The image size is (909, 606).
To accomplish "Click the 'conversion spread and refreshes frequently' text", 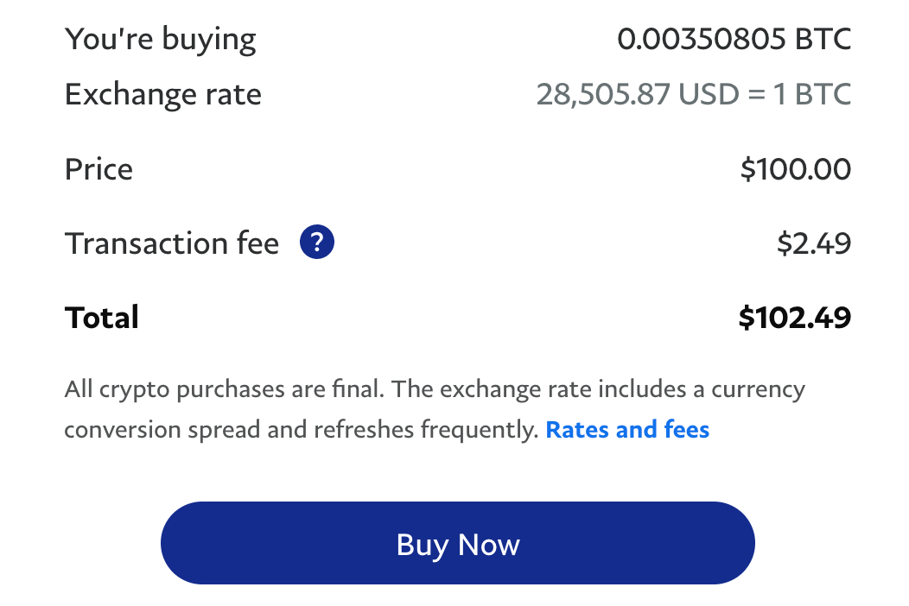I will coord(302,430).
